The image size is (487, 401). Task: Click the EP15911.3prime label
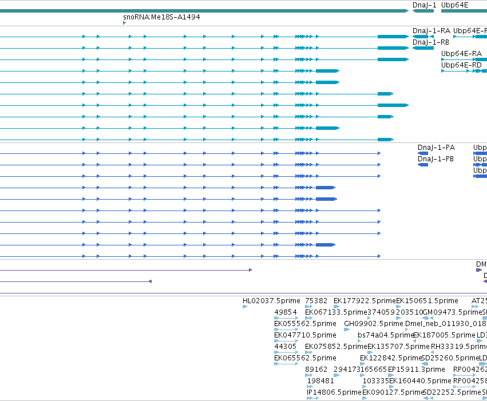(x=417, y=370)
